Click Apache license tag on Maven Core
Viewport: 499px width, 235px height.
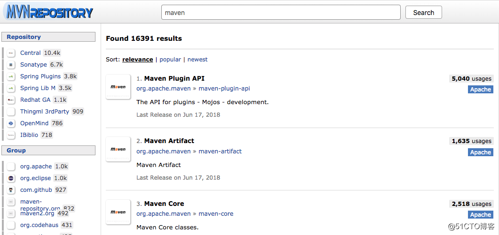pos(481,215)
